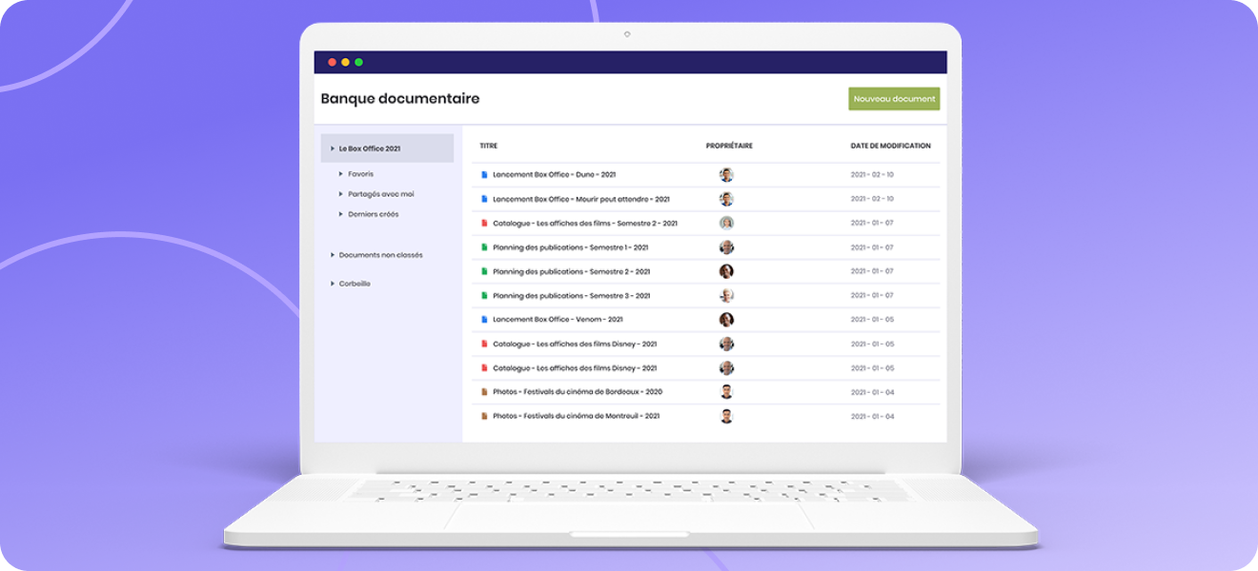Click the blue file icon for Venom launch
Screen dimensions: 1258x571
[x=484, y=320]
